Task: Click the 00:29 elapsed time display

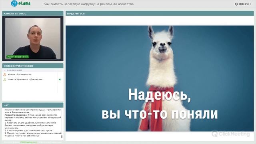Action: [245, 4]
